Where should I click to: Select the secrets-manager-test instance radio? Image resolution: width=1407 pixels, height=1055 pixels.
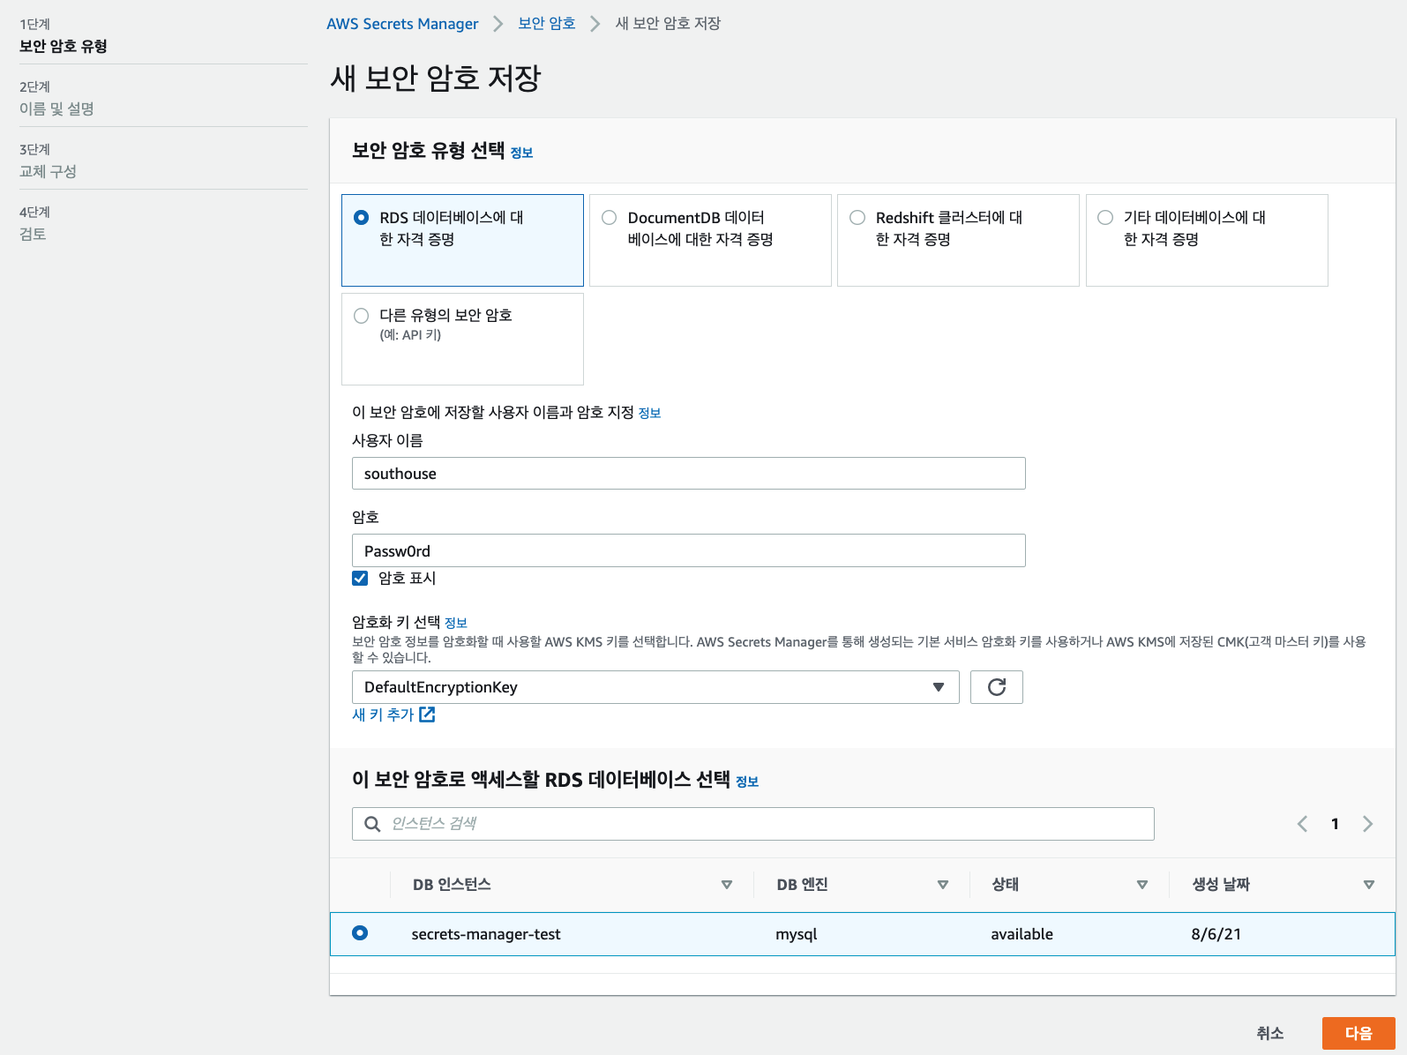coord(360,933)
